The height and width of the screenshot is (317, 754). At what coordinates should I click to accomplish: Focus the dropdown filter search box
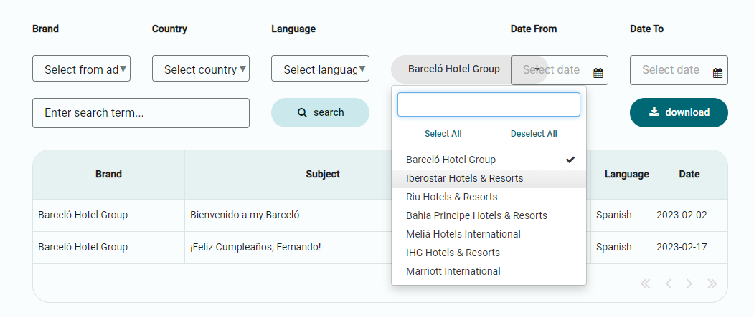pyautogui.click(x=489, y=104)
